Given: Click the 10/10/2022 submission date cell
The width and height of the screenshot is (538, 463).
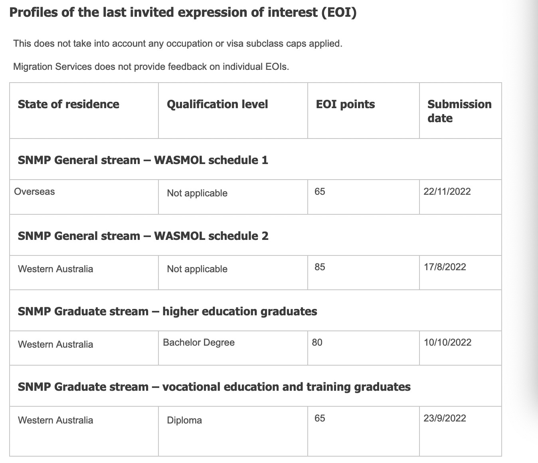Looking at the screenshot, I should click(x=447, y=342).
